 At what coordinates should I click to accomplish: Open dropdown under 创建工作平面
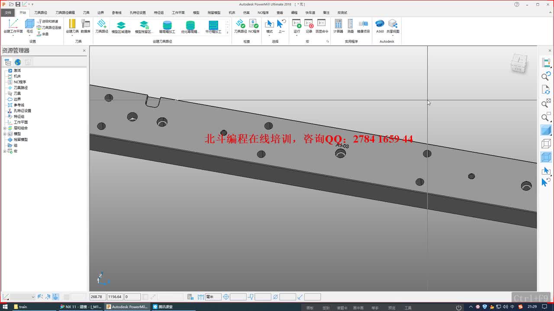13,35
